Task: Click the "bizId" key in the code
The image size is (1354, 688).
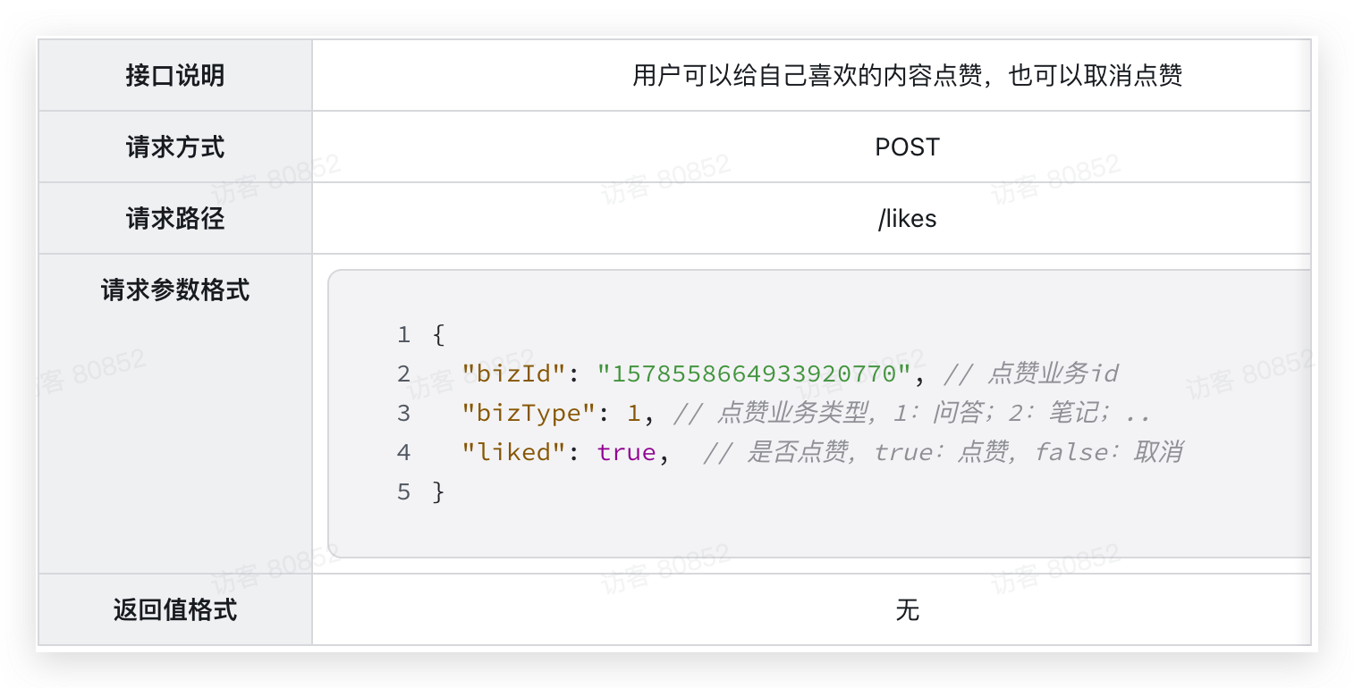Action: [514, 373]
